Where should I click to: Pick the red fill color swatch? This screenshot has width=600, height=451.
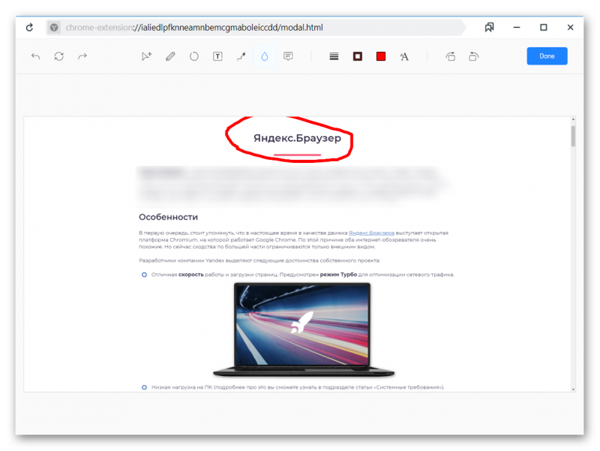(381, 57)
